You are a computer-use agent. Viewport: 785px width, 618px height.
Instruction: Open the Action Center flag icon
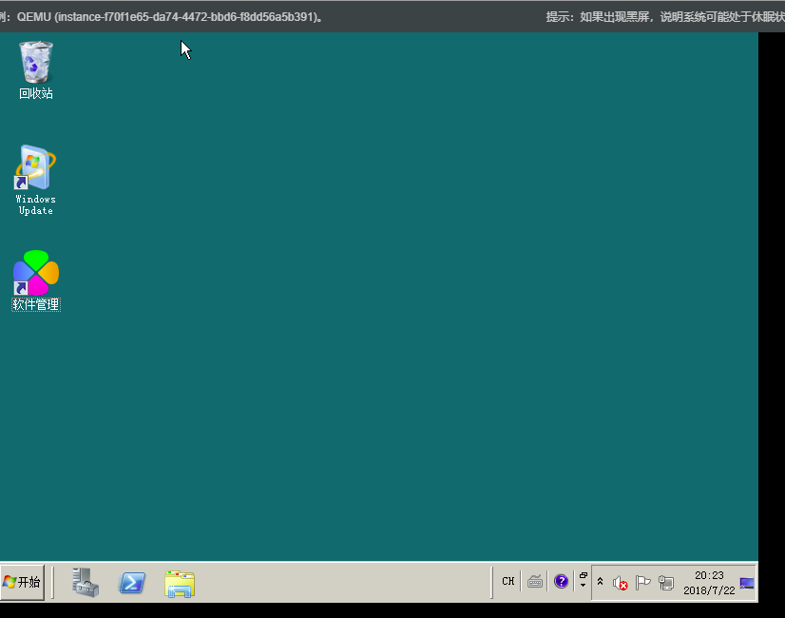(642, 583)
